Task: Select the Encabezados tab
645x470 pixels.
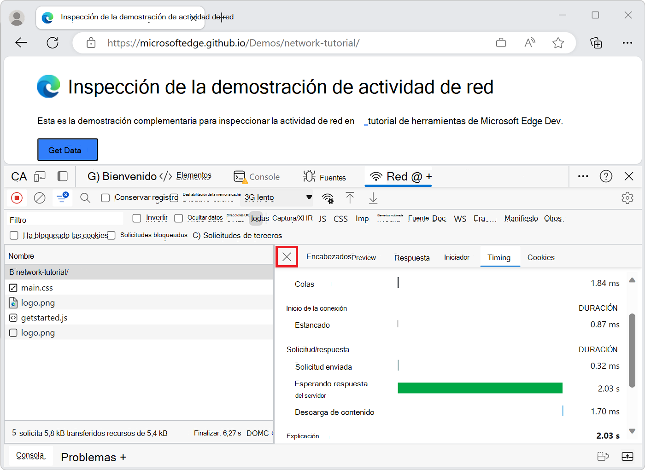Action: coord(329,256)
